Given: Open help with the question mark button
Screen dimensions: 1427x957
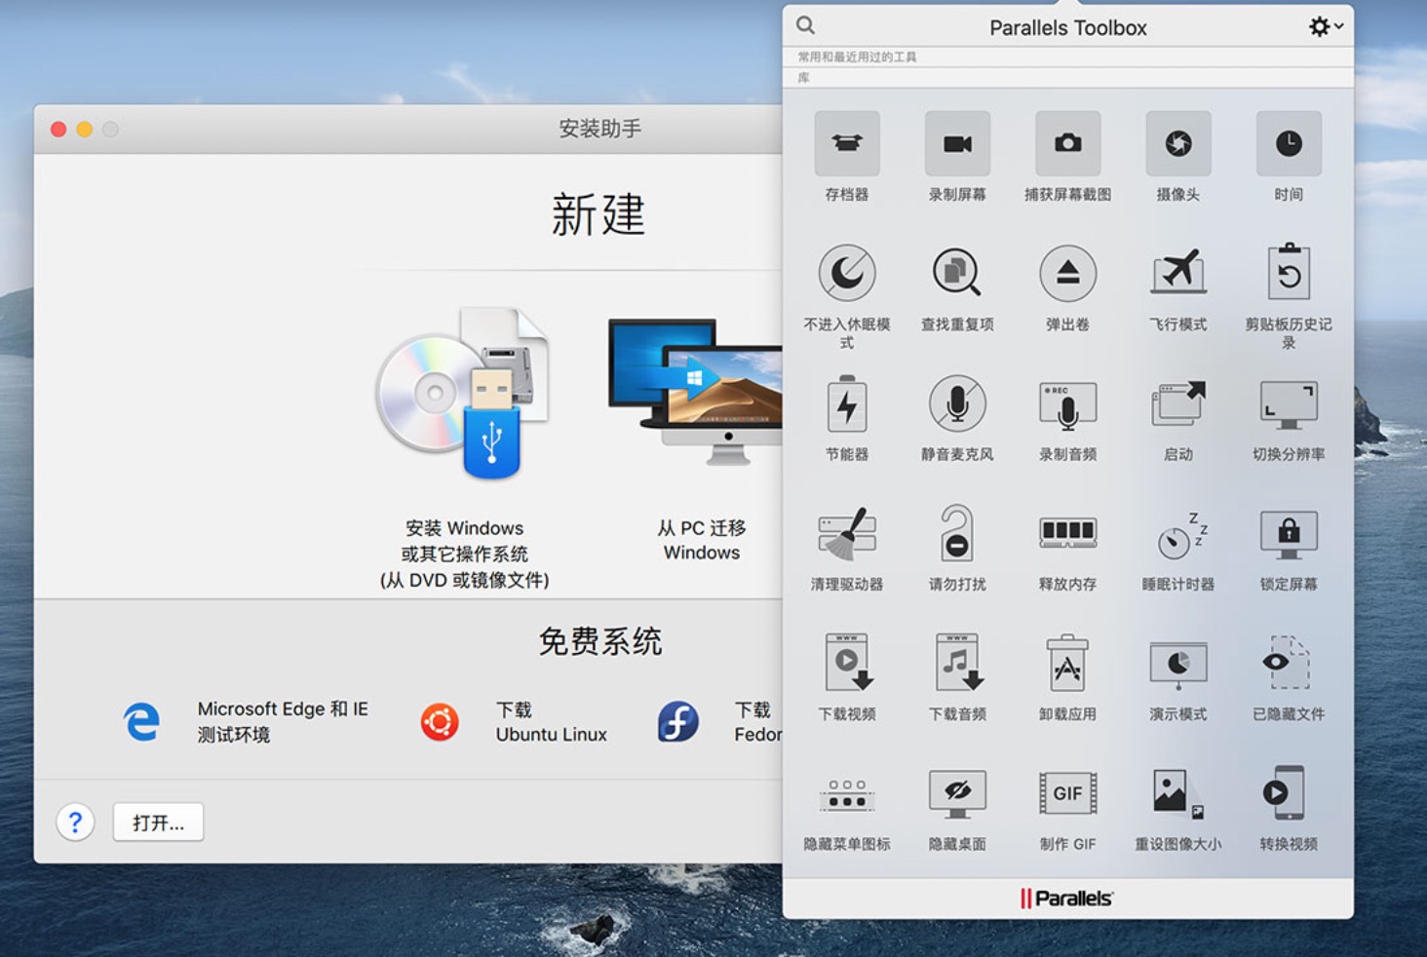Looking at the screenshot, I should 75,823.
